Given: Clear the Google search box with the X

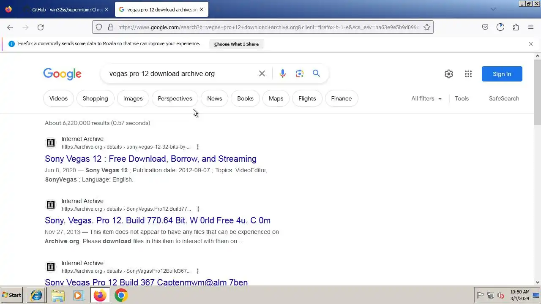Looking at the screenshot, I should pyautogui.click(x=262, y=73).
